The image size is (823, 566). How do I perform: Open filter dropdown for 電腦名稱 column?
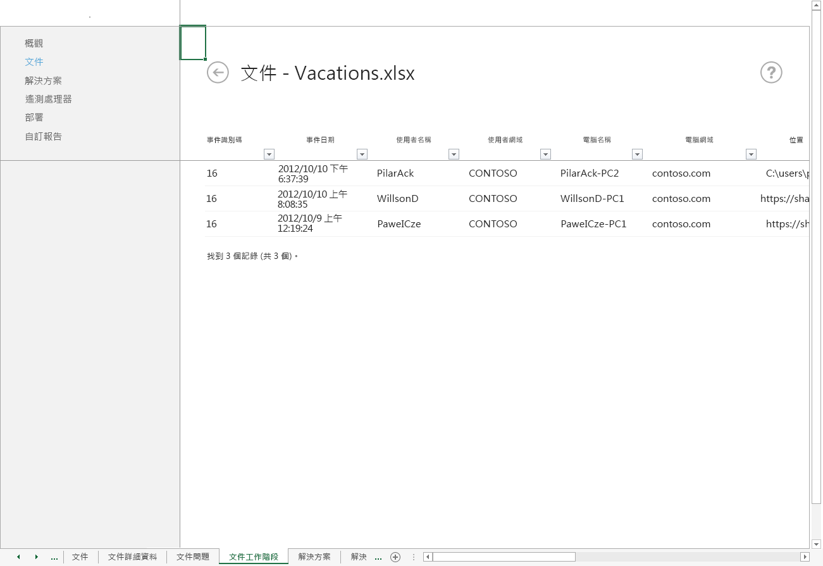pos(637,154)
